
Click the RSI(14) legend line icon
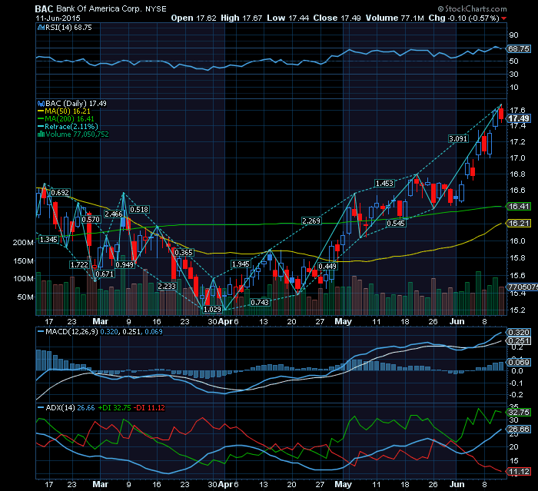tap(41, 28)
